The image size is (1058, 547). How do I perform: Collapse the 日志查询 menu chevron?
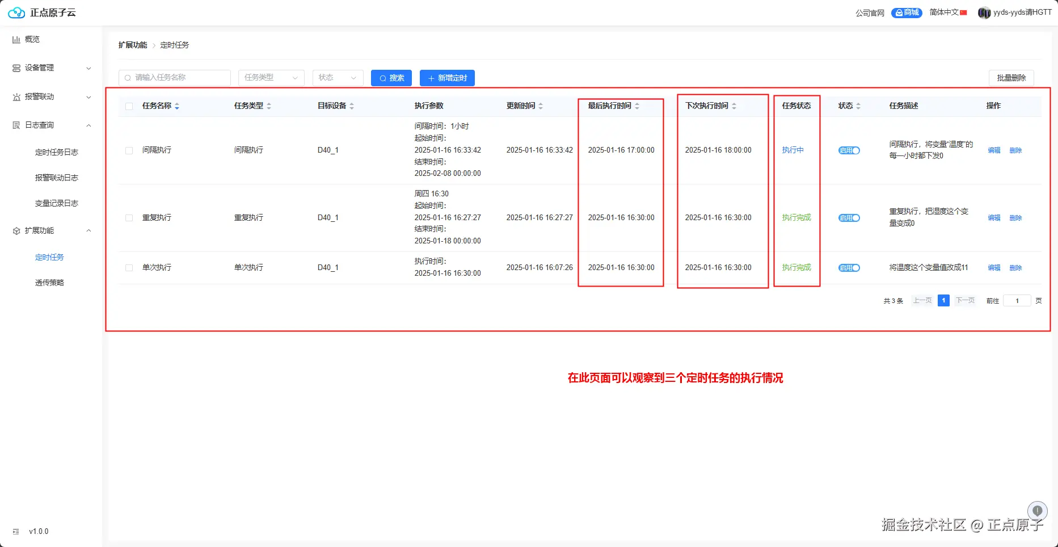(88, 125)
